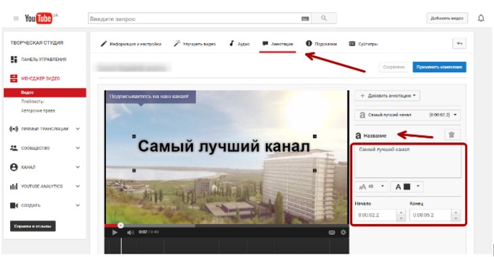Click the Начало start time field
494x257 pixels.
pos(375,215)
